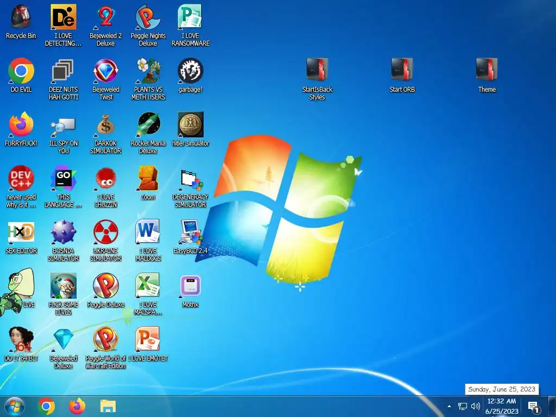Select the Bejeweled Deluxe diamond icon
Screen dimensions: 556x417
[63, 339]
